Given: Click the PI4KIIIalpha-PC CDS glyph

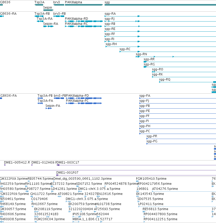Looking at the screenshot, I should pos(84,103).
